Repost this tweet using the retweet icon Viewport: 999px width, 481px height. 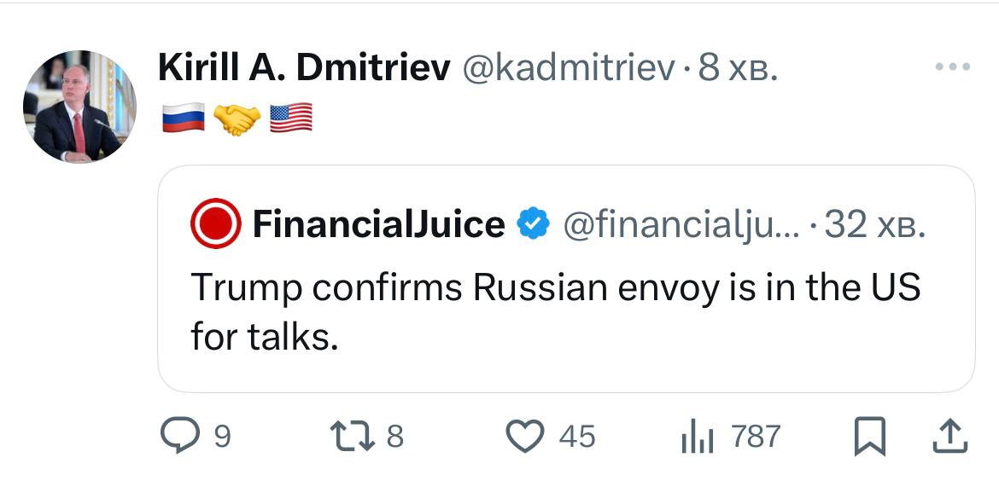click(x=353, y=436)
